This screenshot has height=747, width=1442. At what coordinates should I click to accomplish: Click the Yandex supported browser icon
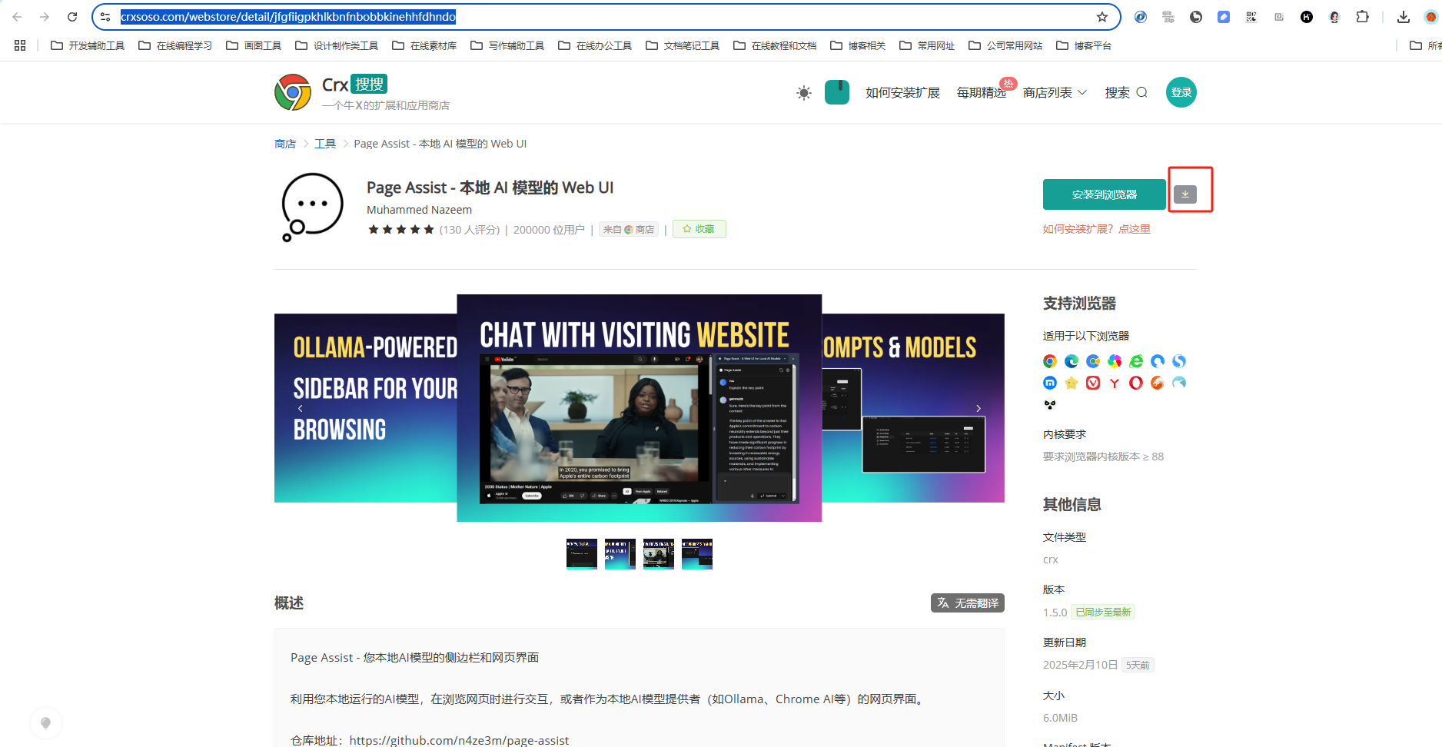pyautogui.click(x=1115, y=383)
